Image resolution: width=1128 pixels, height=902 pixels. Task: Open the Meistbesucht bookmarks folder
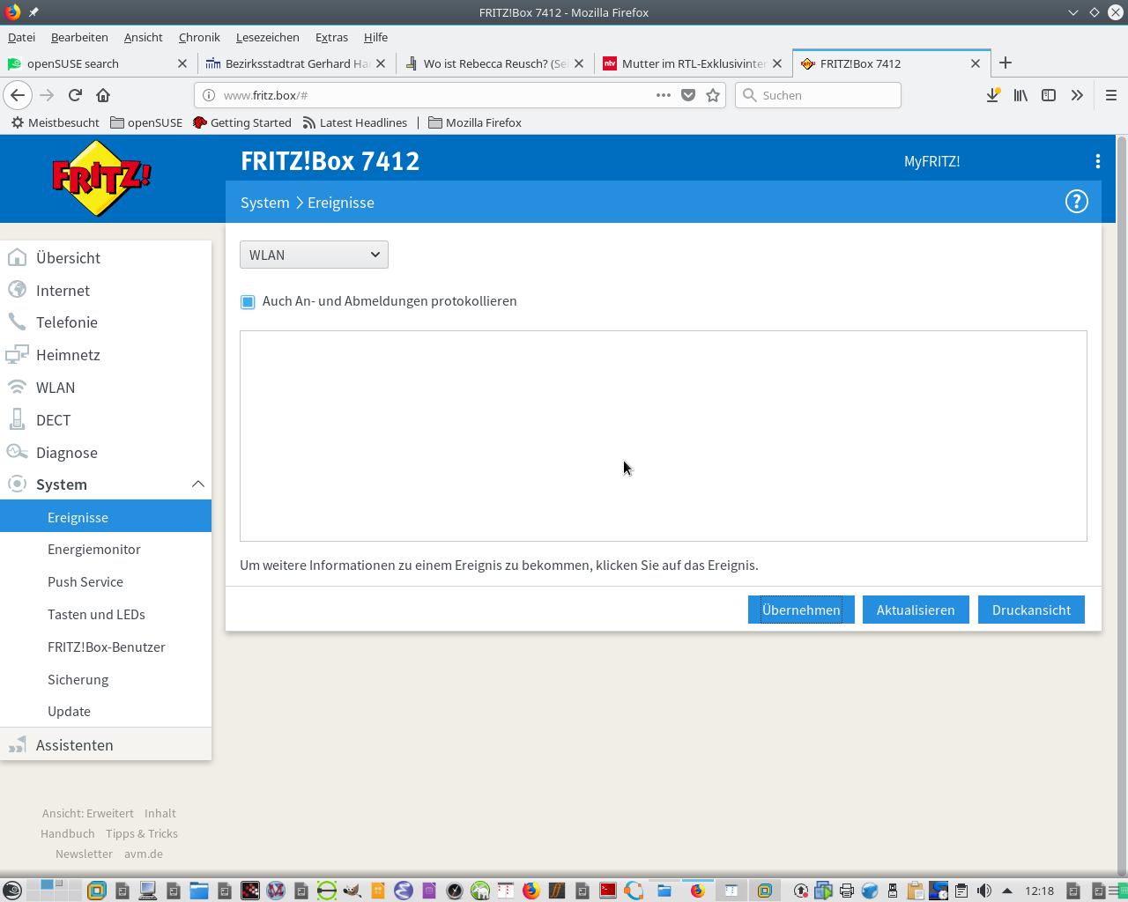pos(55,122)
